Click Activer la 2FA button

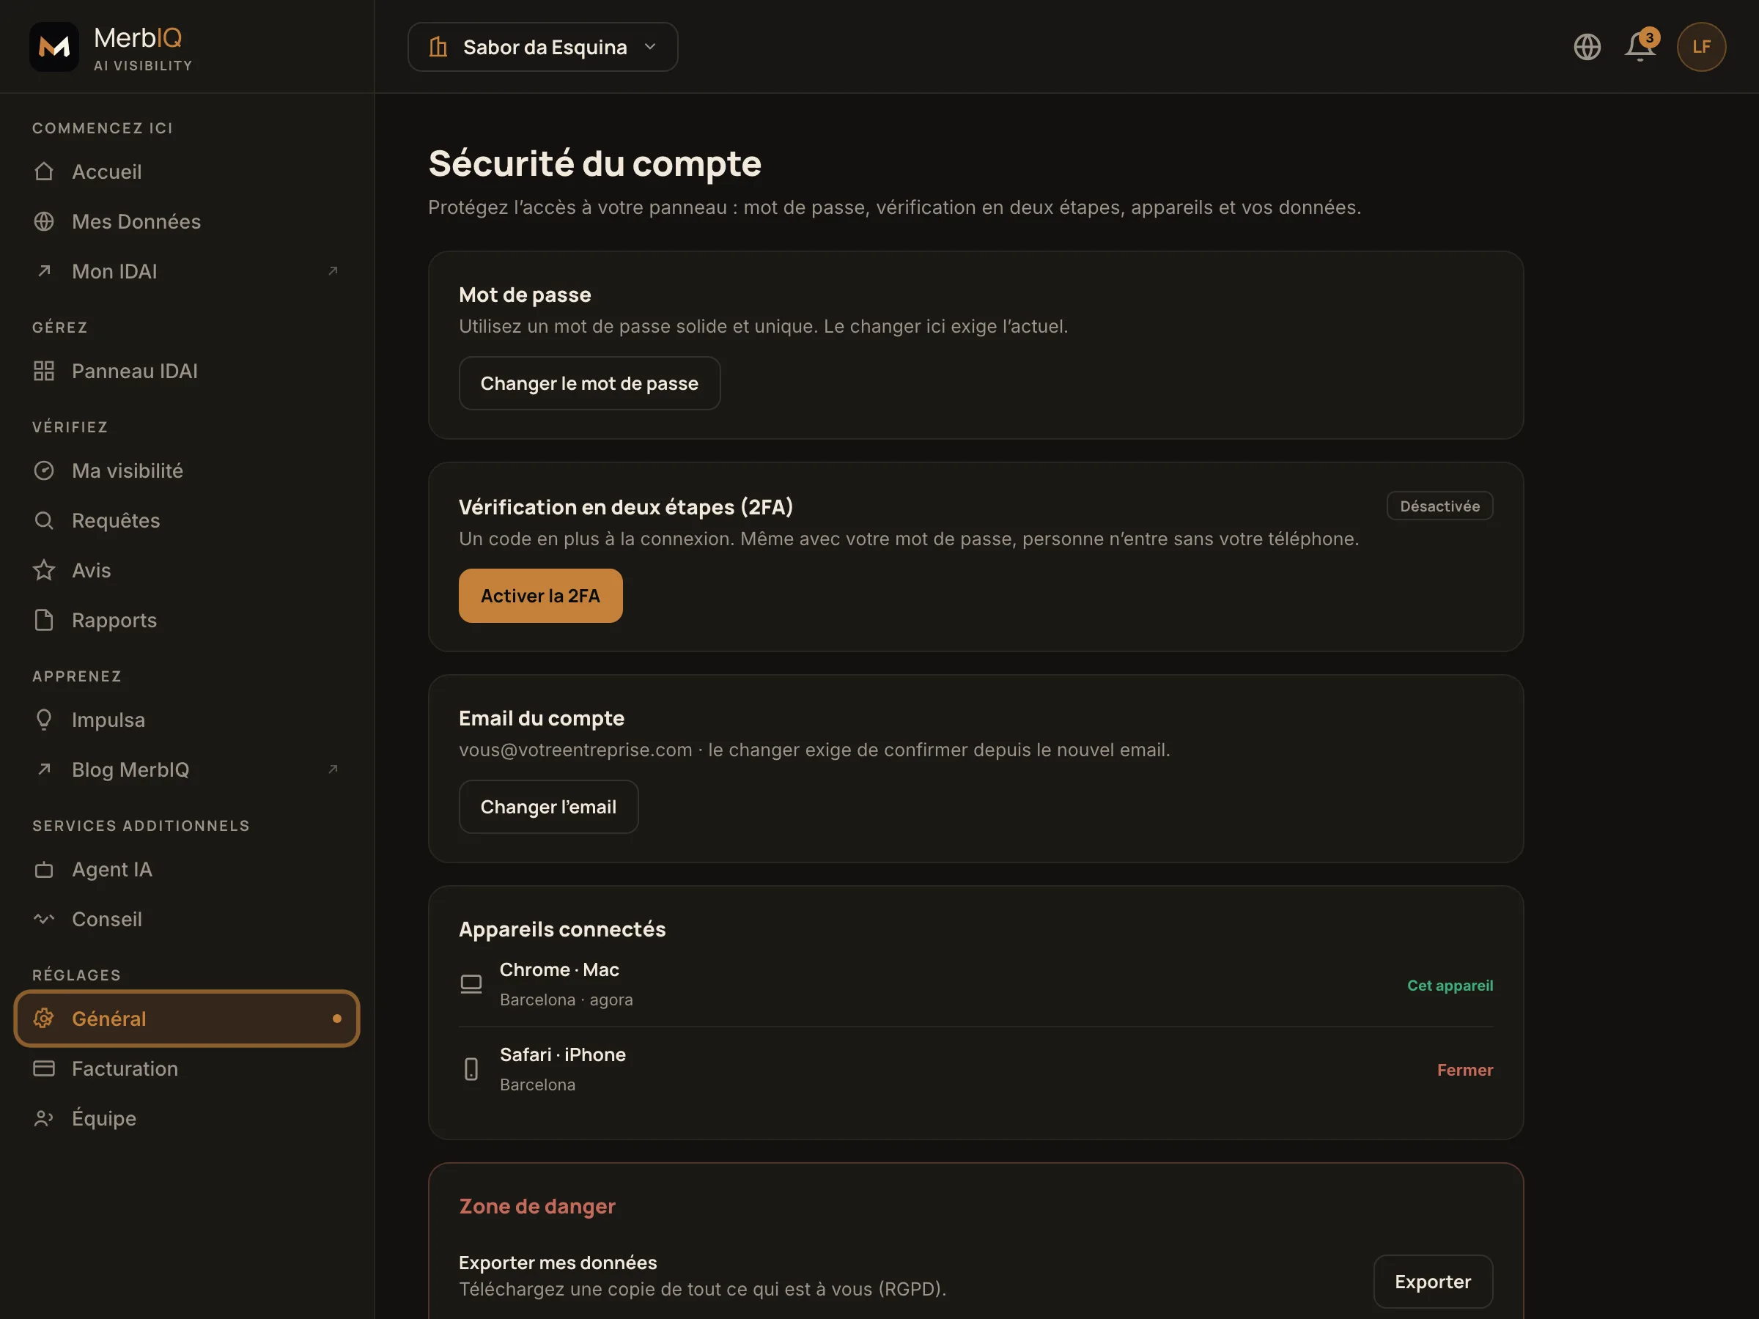click(540, 596)
